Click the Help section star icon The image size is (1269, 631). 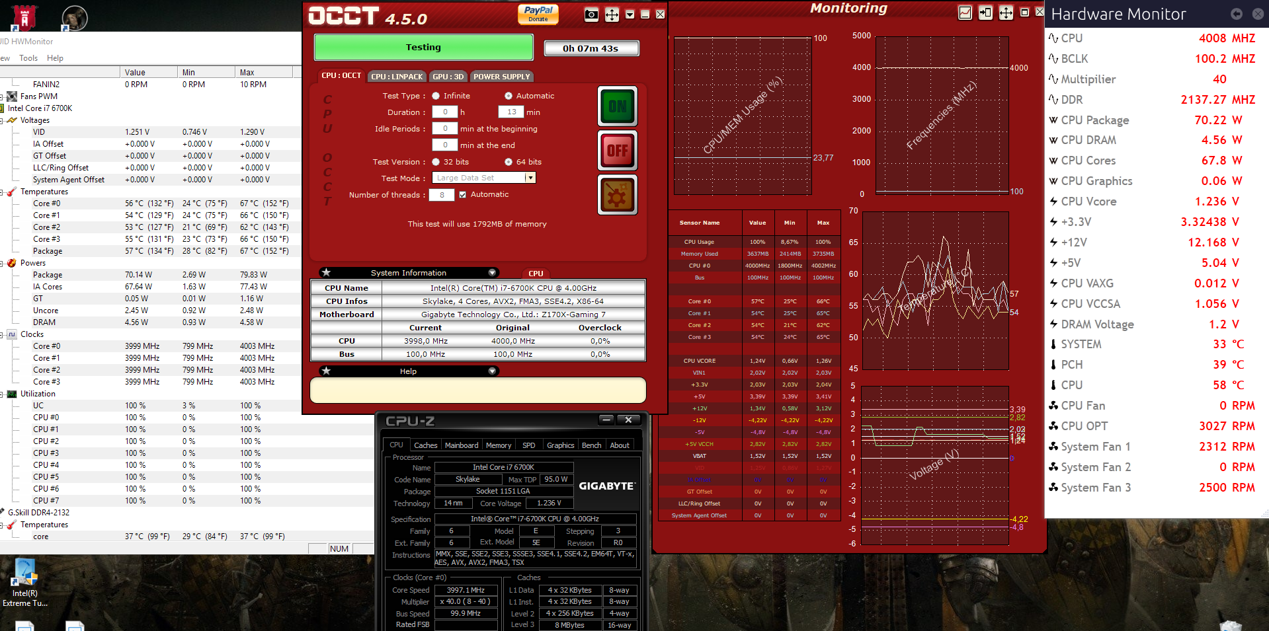(x=326, y=371)
